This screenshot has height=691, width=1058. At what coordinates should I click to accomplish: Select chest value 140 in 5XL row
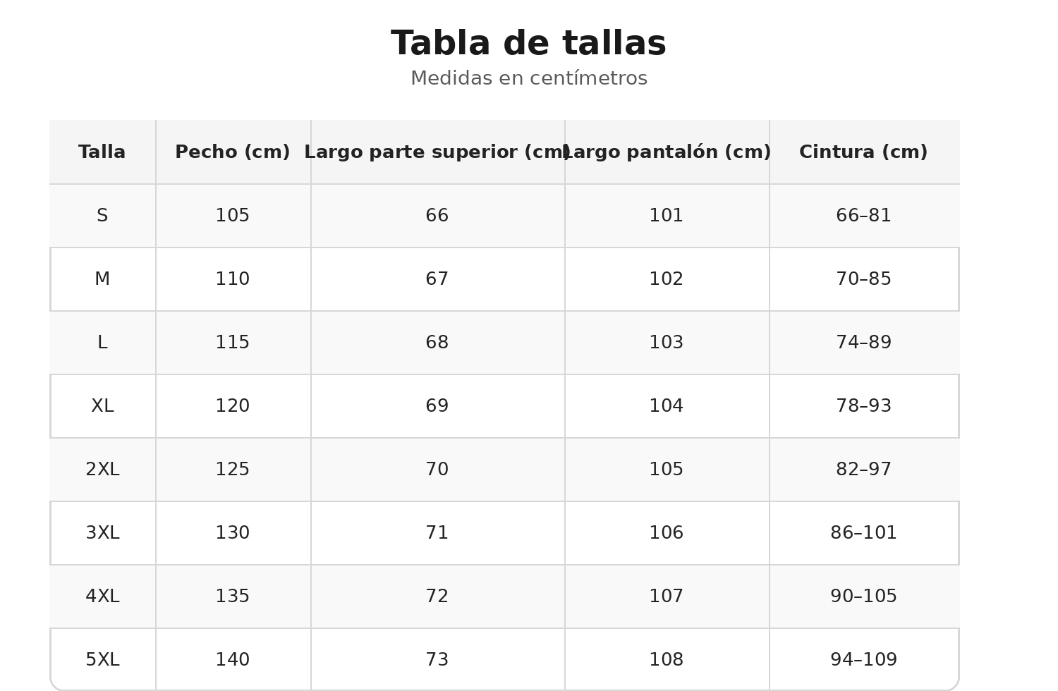[233, 660]
